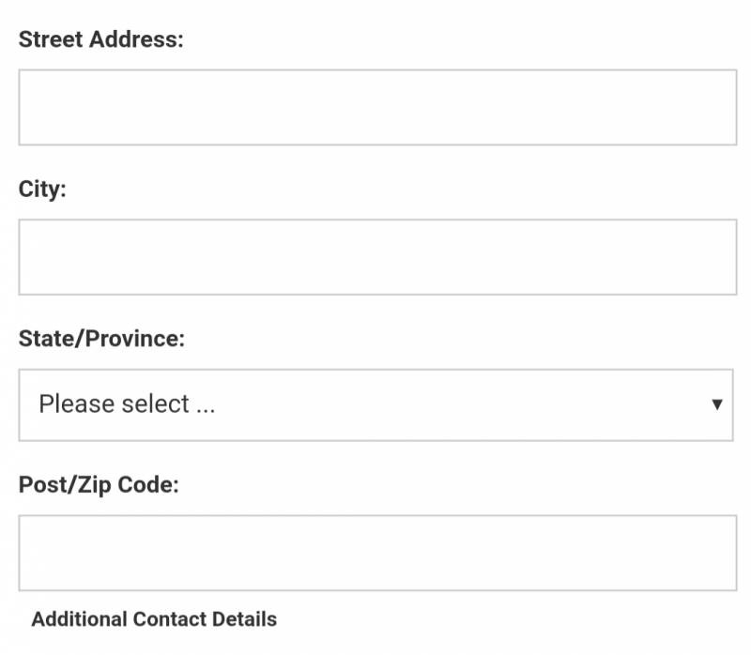Click the 'State/Province:' label

101,338
